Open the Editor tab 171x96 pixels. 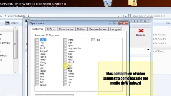coord(81,29)
